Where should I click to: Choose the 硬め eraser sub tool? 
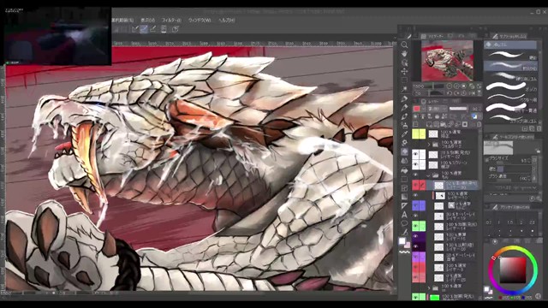click(511, 55)
